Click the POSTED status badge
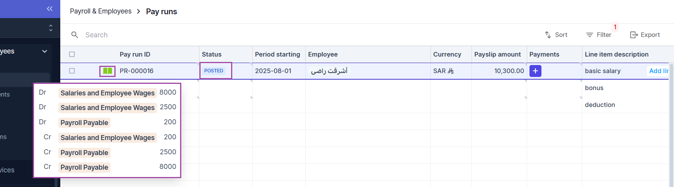The image size is (674, 187). 214,71
